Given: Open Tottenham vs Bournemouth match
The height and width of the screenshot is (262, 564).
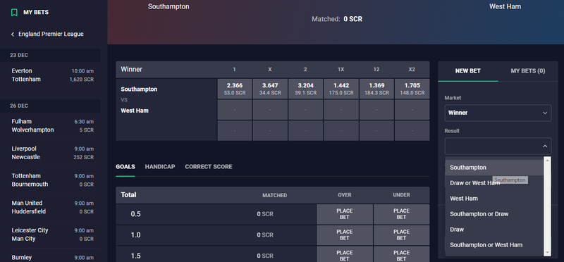Looking at the screenshot, I should coord(52,180).
